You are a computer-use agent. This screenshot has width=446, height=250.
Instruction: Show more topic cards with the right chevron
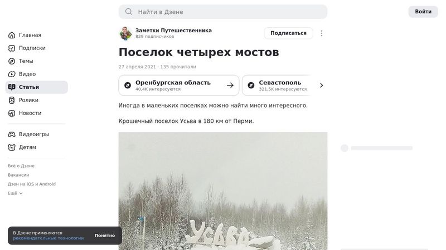tap(322, 86)
